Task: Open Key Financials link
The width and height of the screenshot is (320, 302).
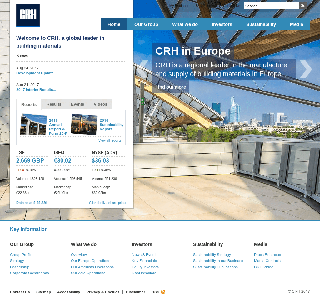Action: click(144, 261)
